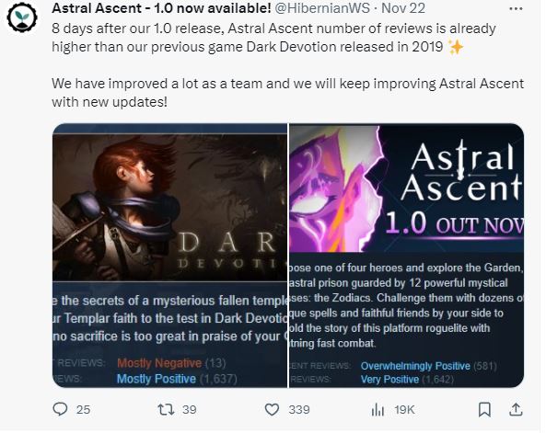546x433 pixels.
Task: Click the 19K views count
Action: click(x=404, y=410)
